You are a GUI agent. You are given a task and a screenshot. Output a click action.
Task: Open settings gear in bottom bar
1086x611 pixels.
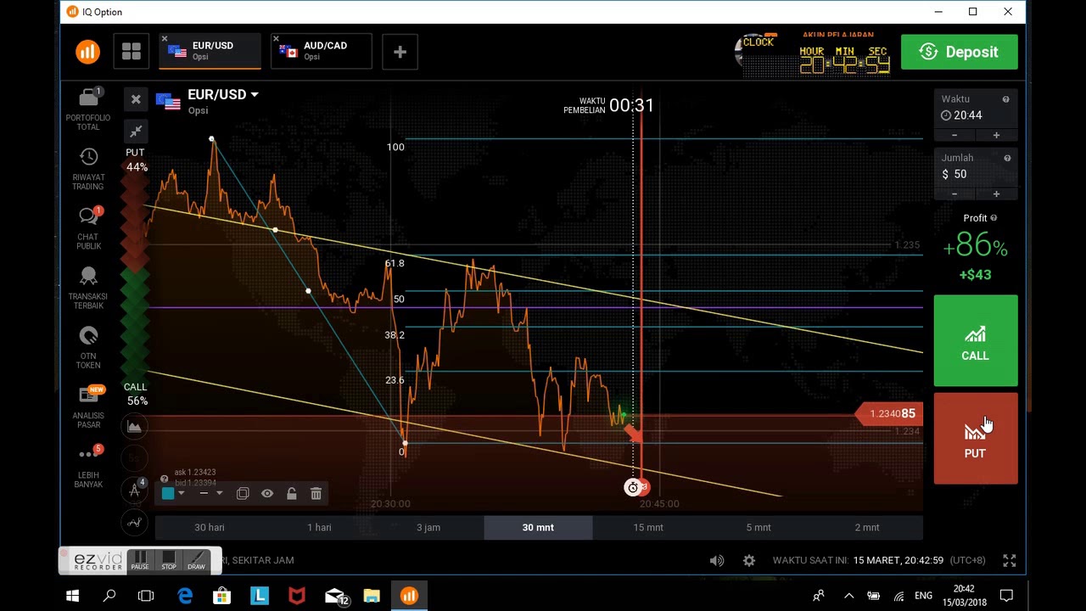749,560
